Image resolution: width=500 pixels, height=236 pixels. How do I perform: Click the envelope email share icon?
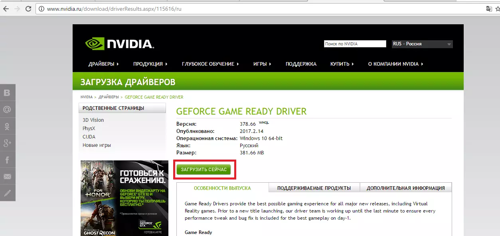tap(7, 176)
